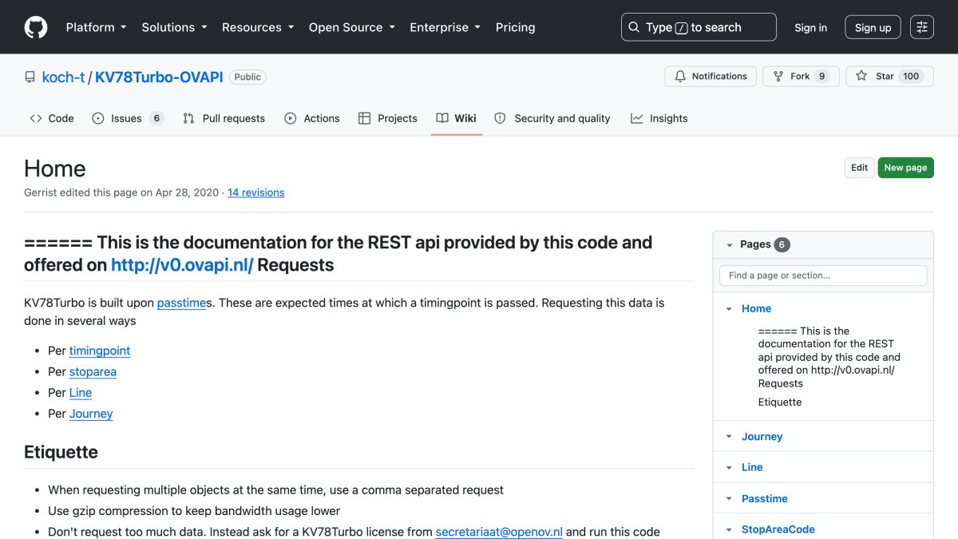Open the Journey link in bullet list
The height and width of the screenshot is (539, 958).
coord(91,414)
